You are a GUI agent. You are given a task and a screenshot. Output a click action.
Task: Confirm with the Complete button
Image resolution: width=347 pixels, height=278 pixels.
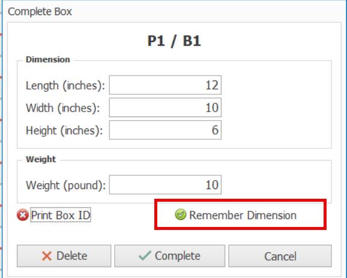coord(170,256)
